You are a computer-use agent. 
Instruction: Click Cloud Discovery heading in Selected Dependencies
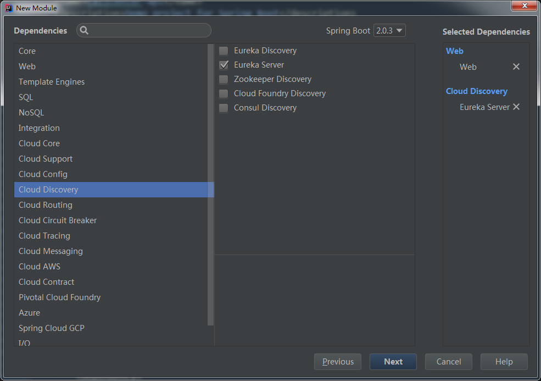pyautogui.click(x=477, y=91)
